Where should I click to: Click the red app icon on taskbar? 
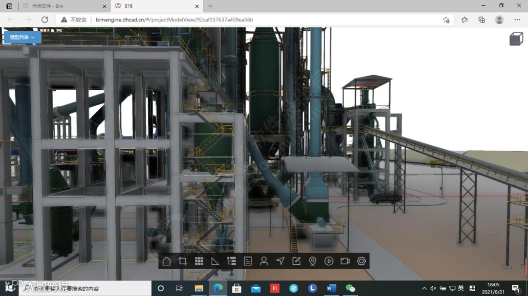pyautogui.click(x=275, y=288)
